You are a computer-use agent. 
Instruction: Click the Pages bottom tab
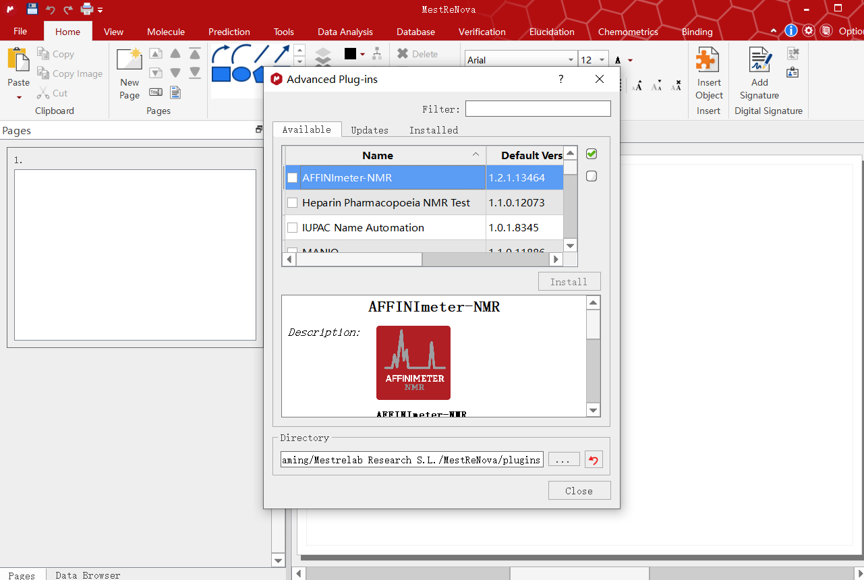click(22, 575)
